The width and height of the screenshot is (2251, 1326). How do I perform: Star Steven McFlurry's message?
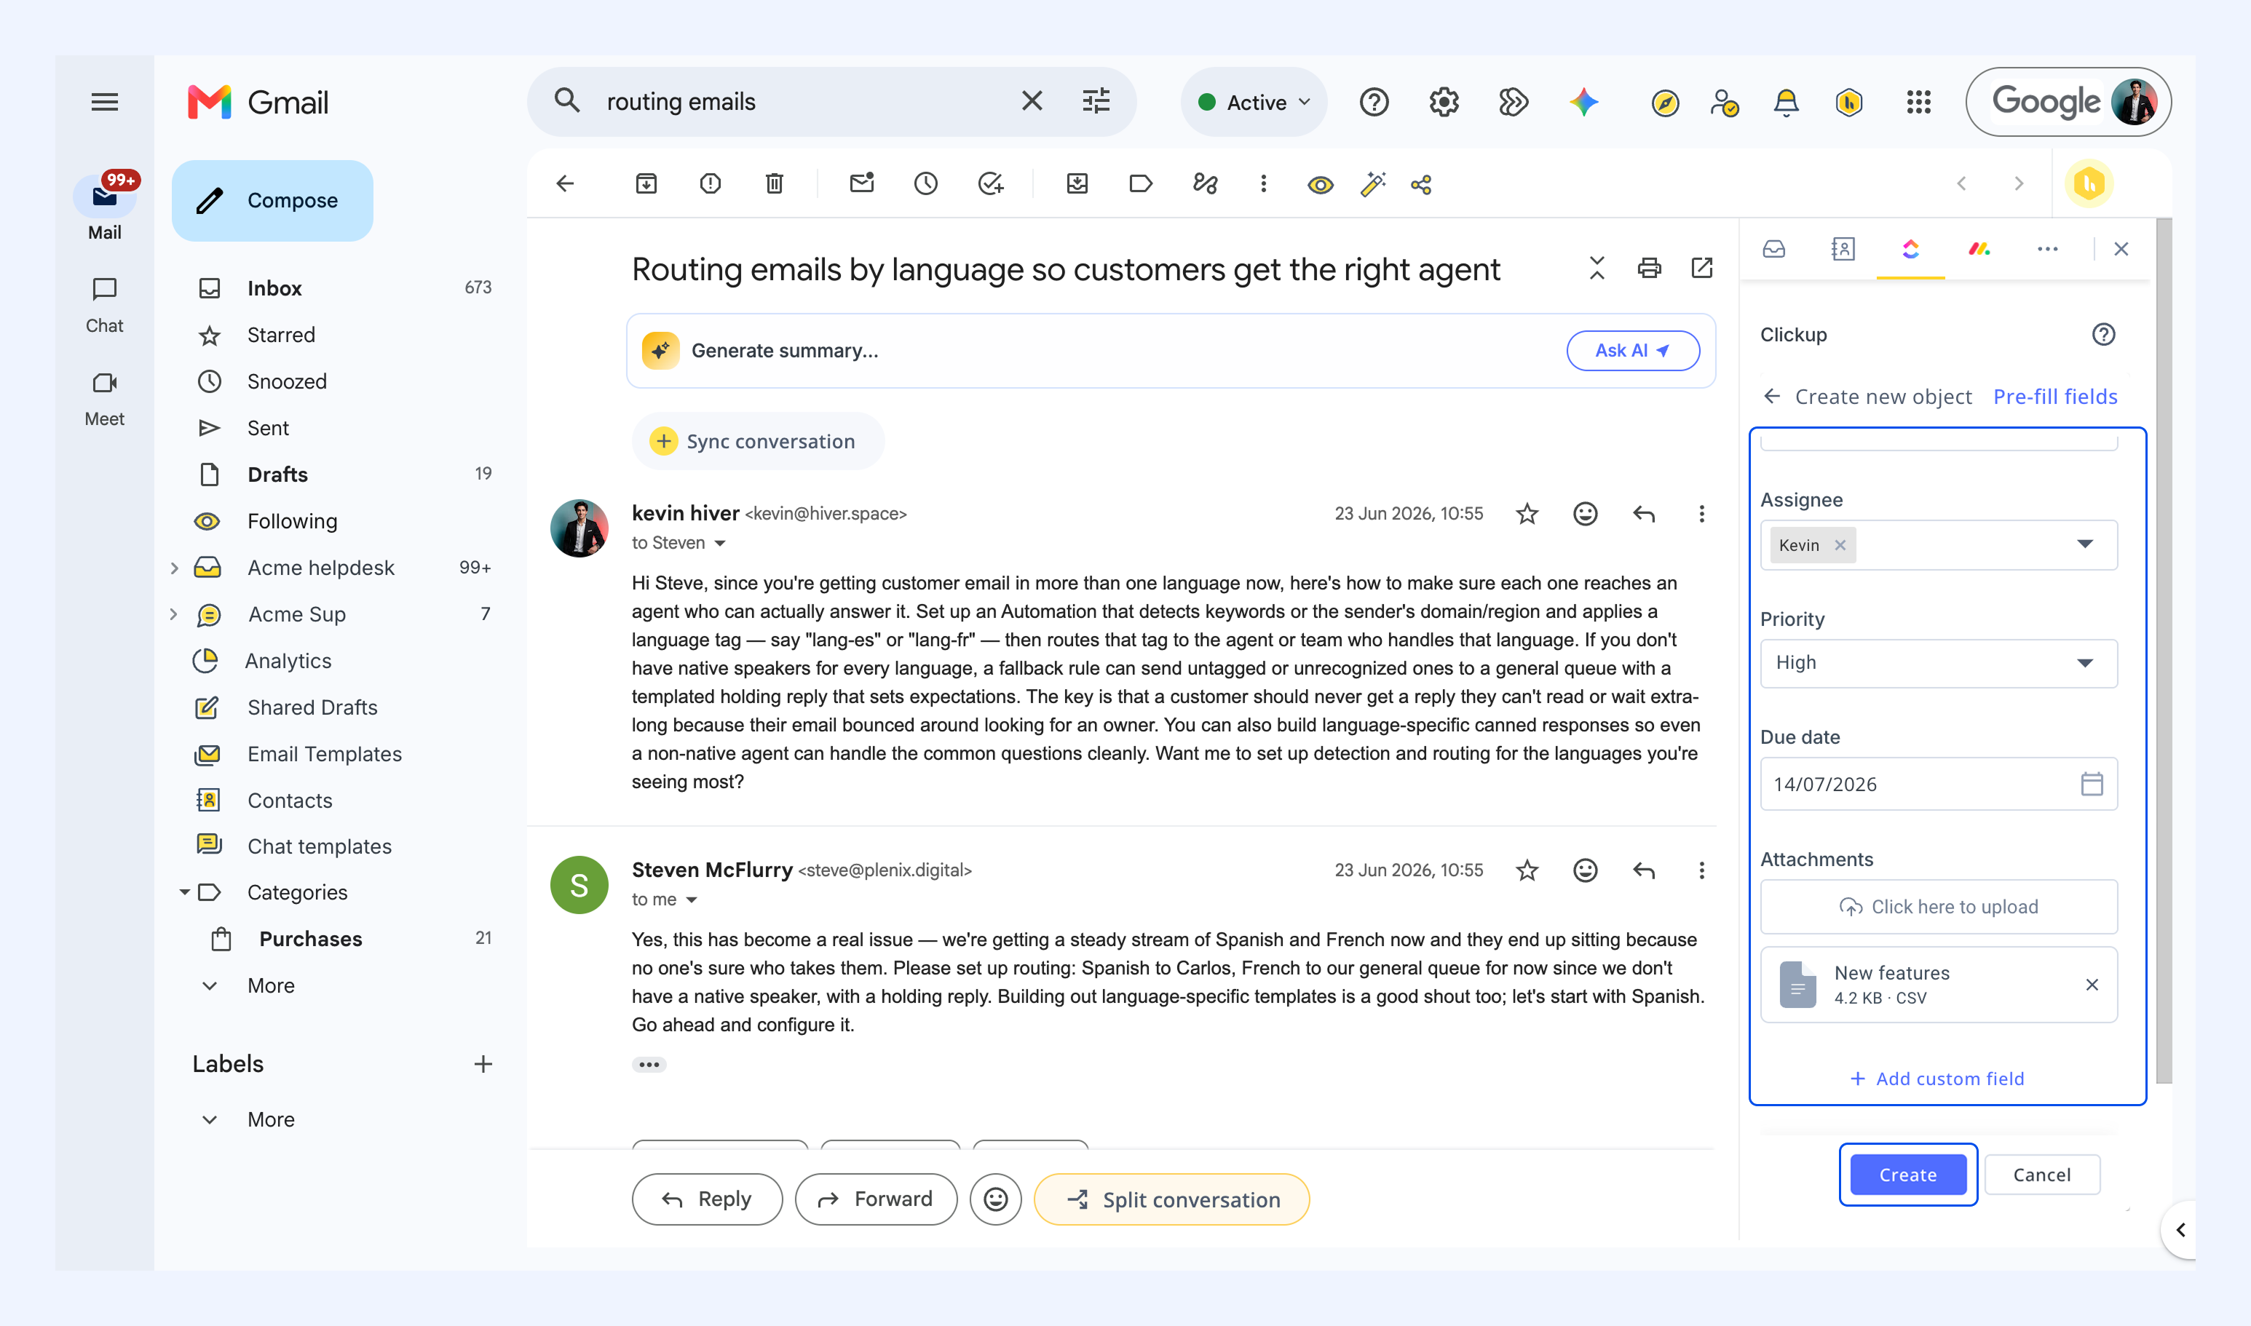[x=1527, y=870]
